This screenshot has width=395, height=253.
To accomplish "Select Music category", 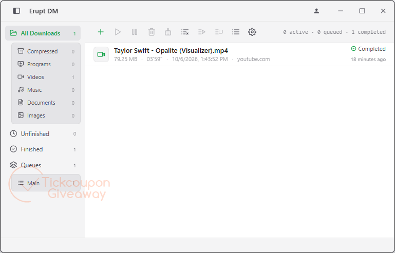I will pos(46,90).
